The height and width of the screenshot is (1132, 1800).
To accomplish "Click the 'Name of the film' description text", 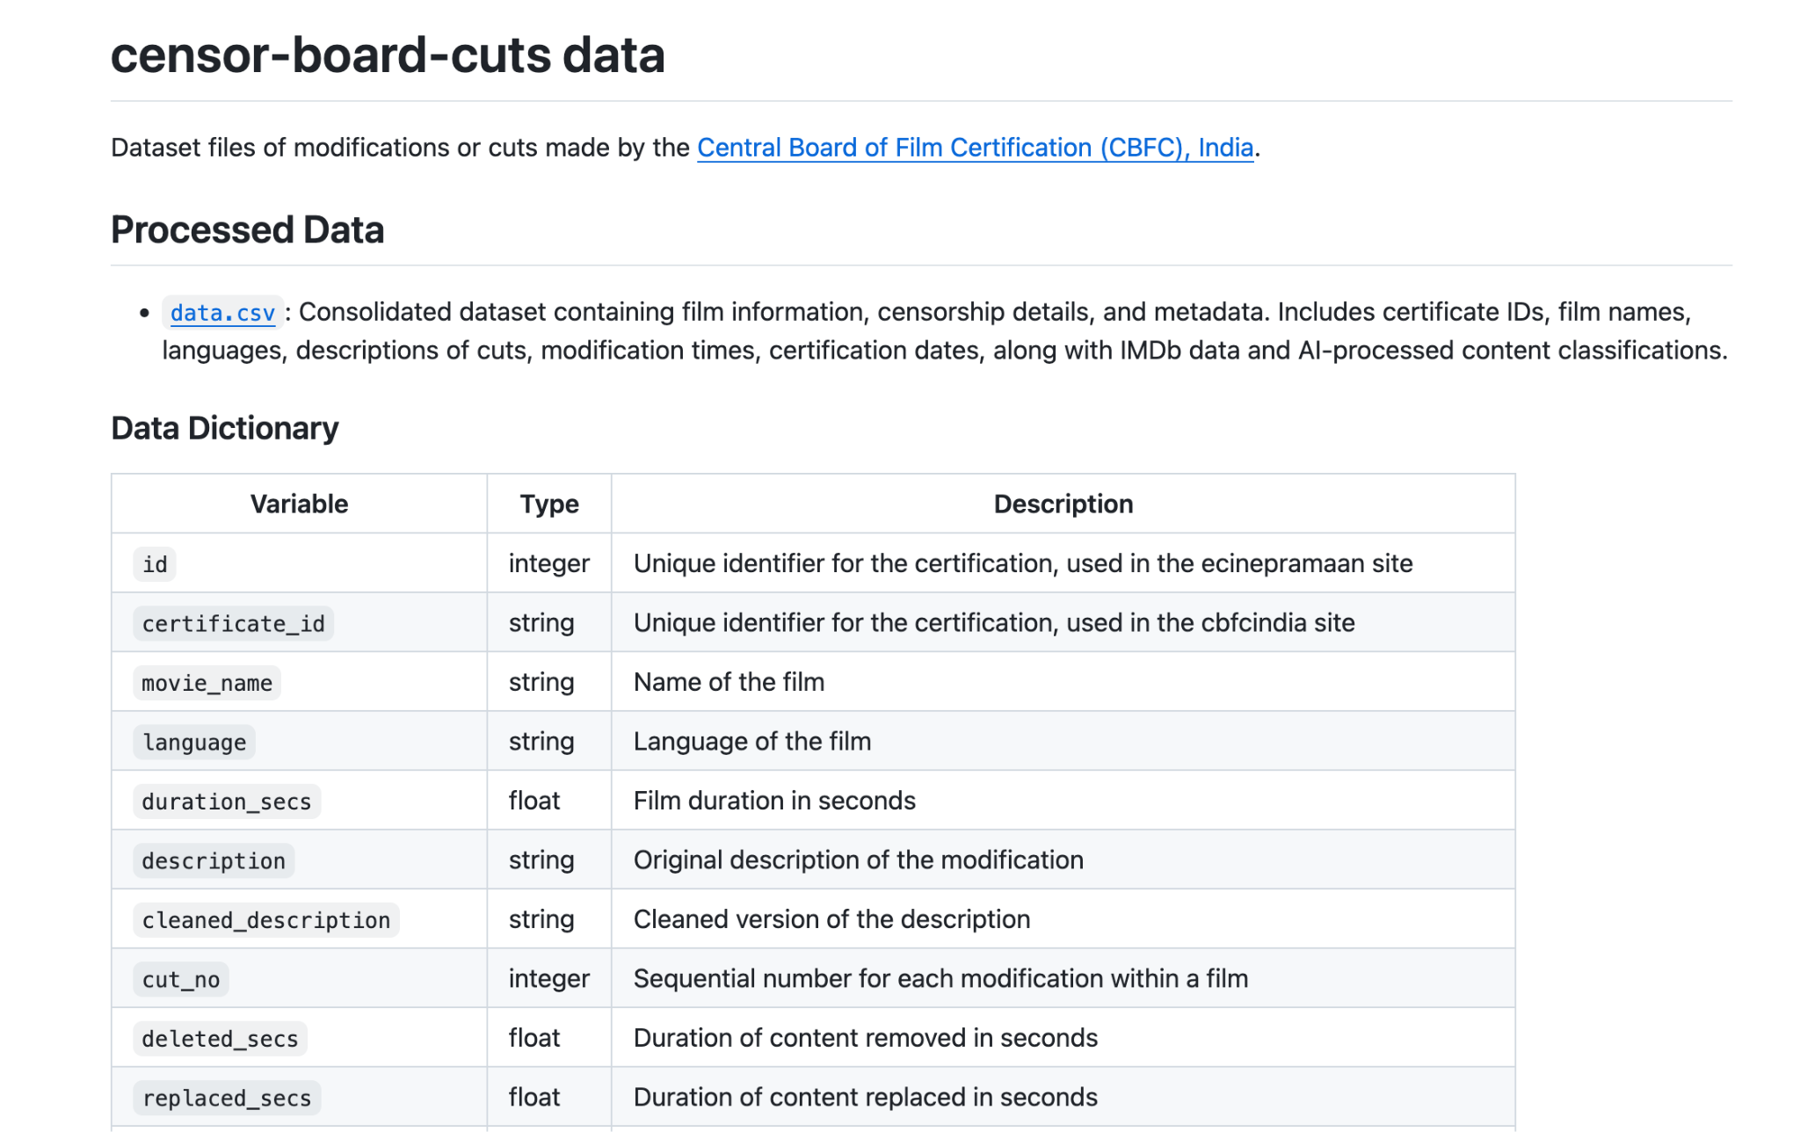I will (x=729, y=682).
